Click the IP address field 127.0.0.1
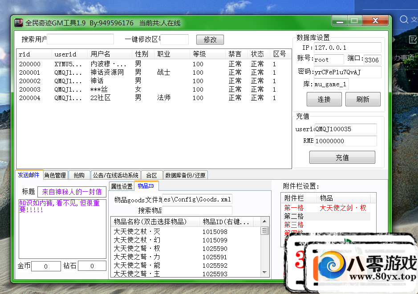 pyautogui.click(x=347, y=48)
